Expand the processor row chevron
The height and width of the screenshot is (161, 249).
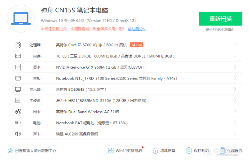[235, 45]
